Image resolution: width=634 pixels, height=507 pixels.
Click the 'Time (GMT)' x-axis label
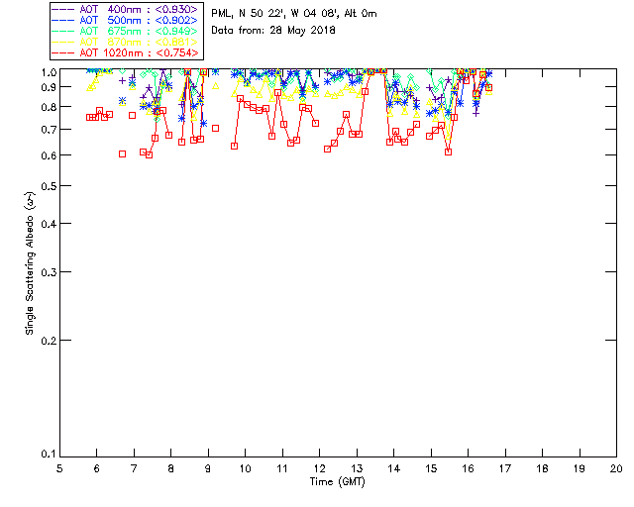coord(338,481)
